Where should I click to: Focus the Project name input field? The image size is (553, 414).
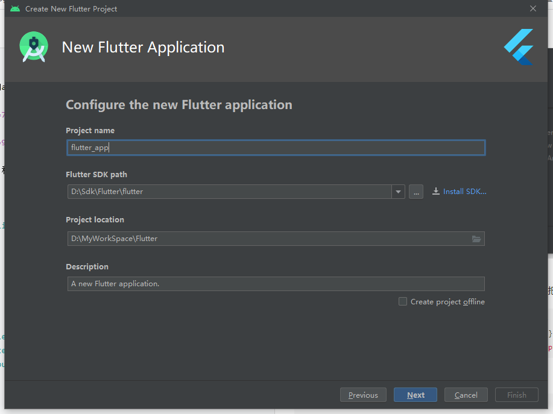(x=276, y=148)
